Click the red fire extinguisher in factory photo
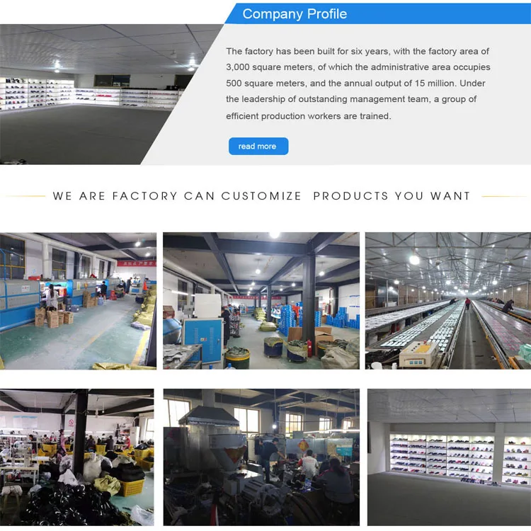531x531 pixels. [x=309, y=348]
